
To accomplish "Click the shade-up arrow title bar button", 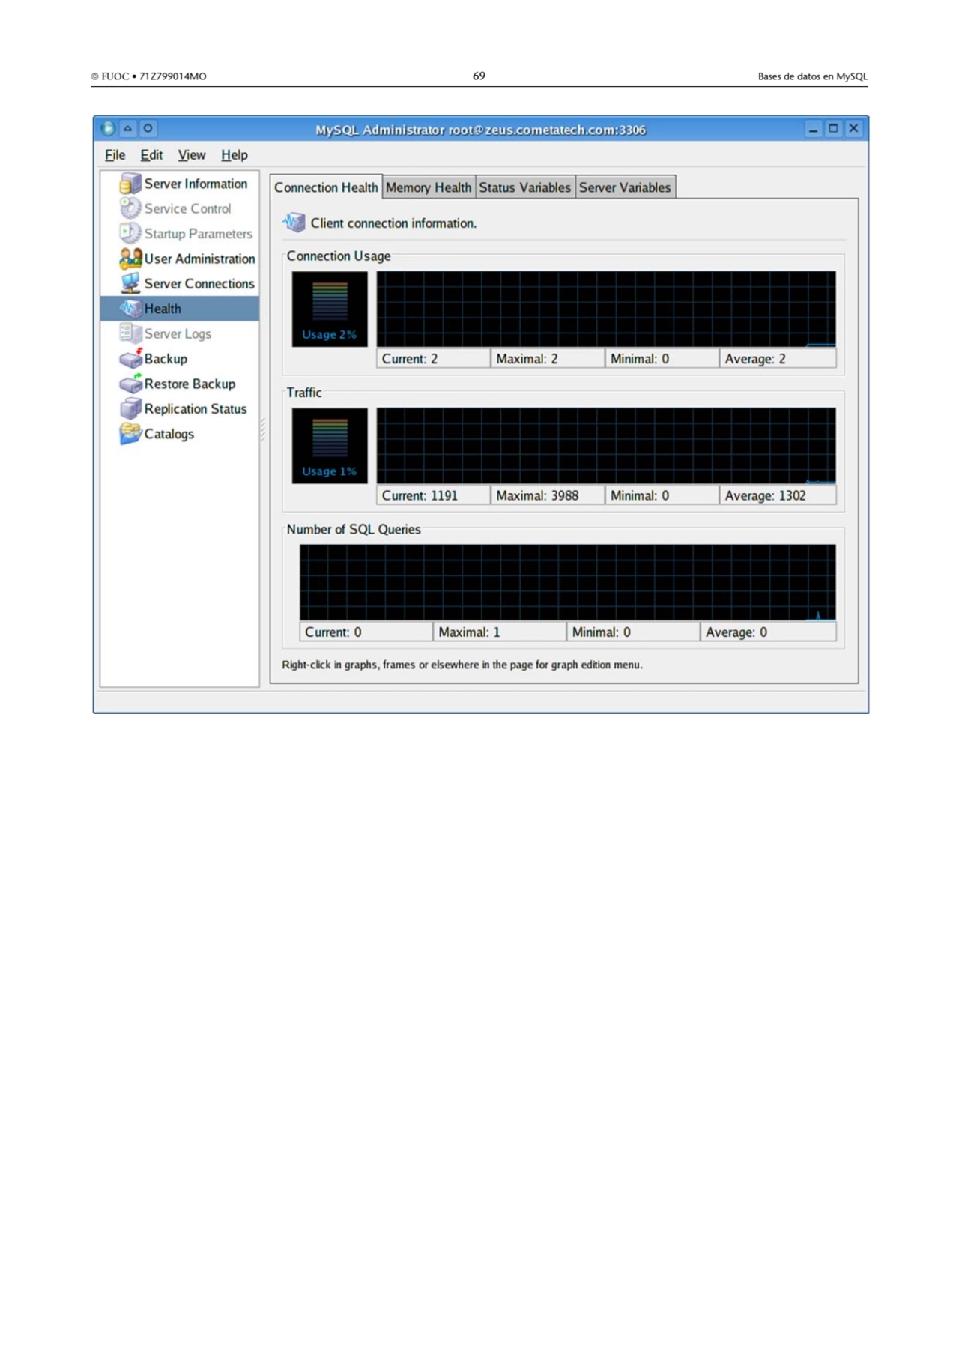I will (128, 128).
